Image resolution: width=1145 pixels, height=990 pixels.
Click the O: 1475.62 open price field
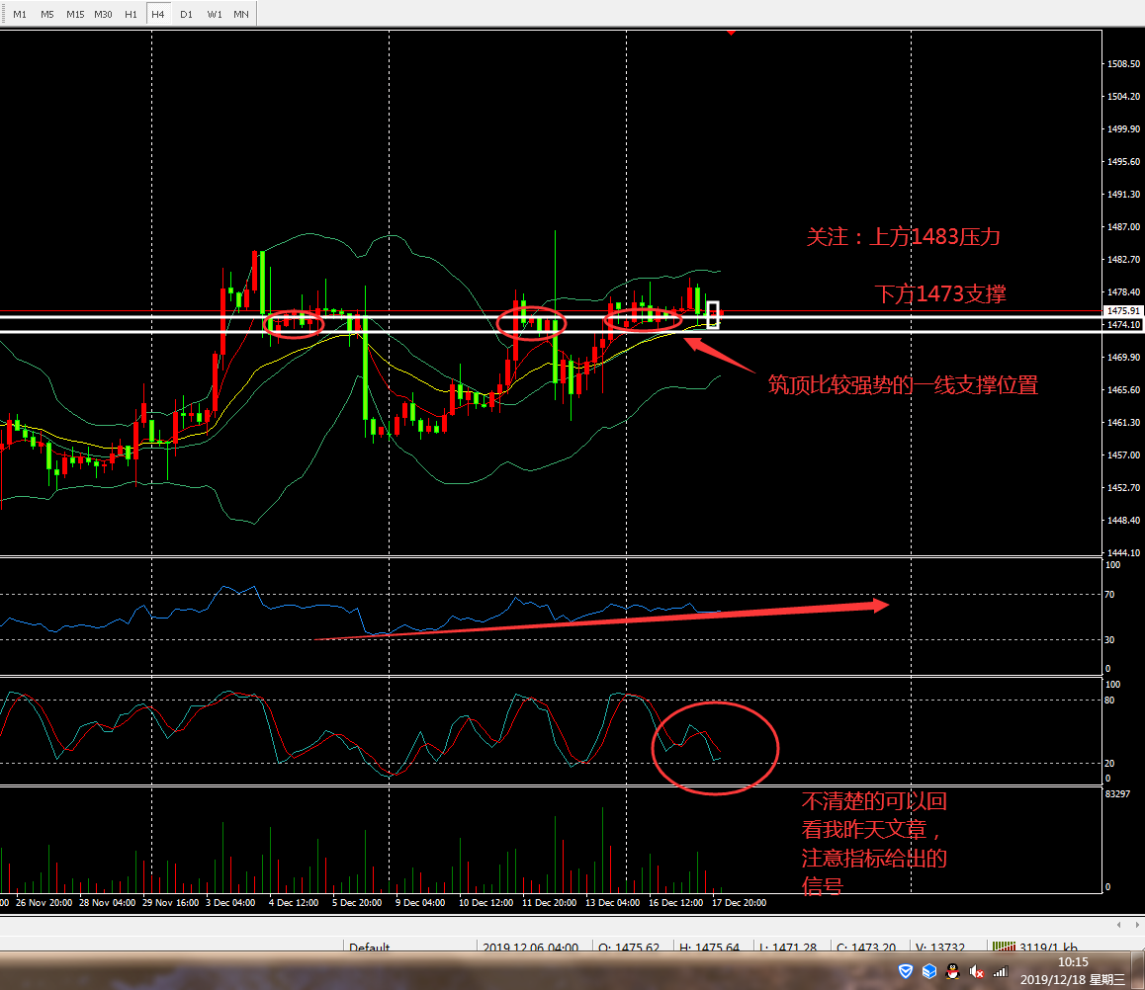click(629, 947)
